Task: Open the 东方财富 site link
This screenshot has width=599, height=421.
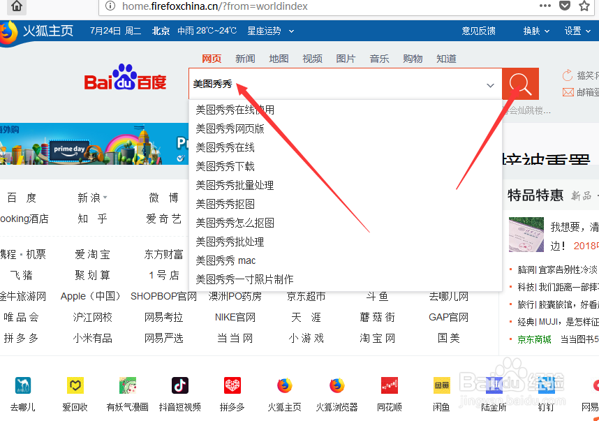Action: pyautogui.click(x=163, y=254)
